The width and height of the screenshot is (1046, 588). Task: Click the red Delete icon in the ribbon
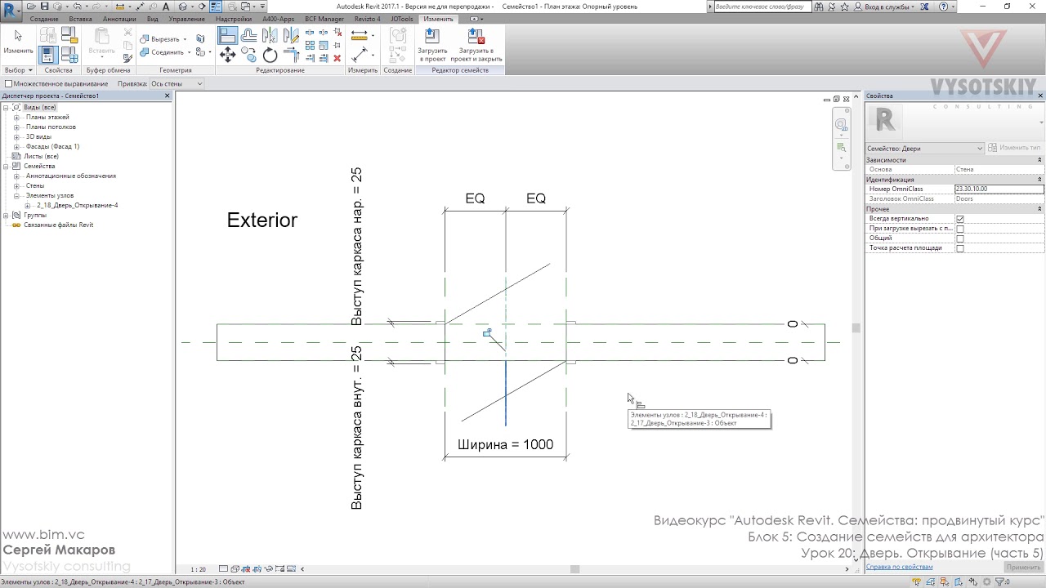point(337,58)
